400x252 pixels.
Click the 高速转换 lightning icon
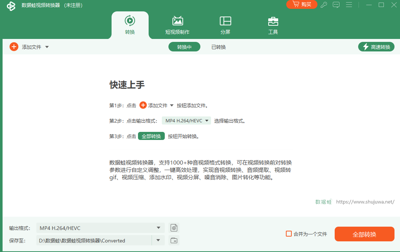pos(366,47)
